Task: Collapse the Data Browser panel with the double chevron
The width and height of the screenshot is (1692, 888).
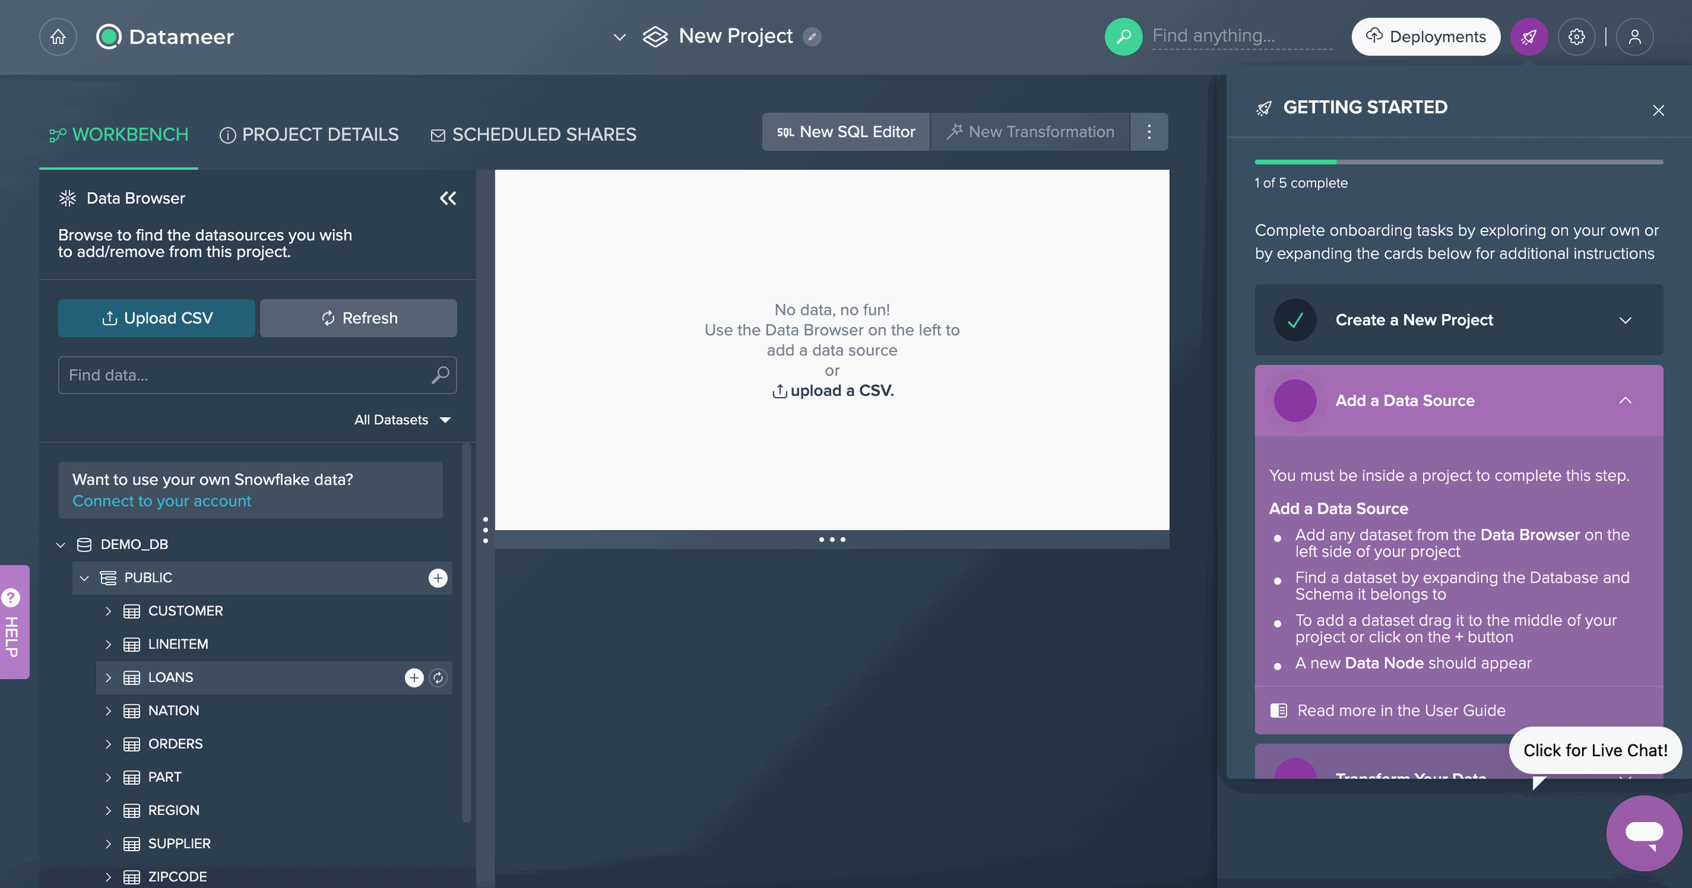Action: point(448,198)
